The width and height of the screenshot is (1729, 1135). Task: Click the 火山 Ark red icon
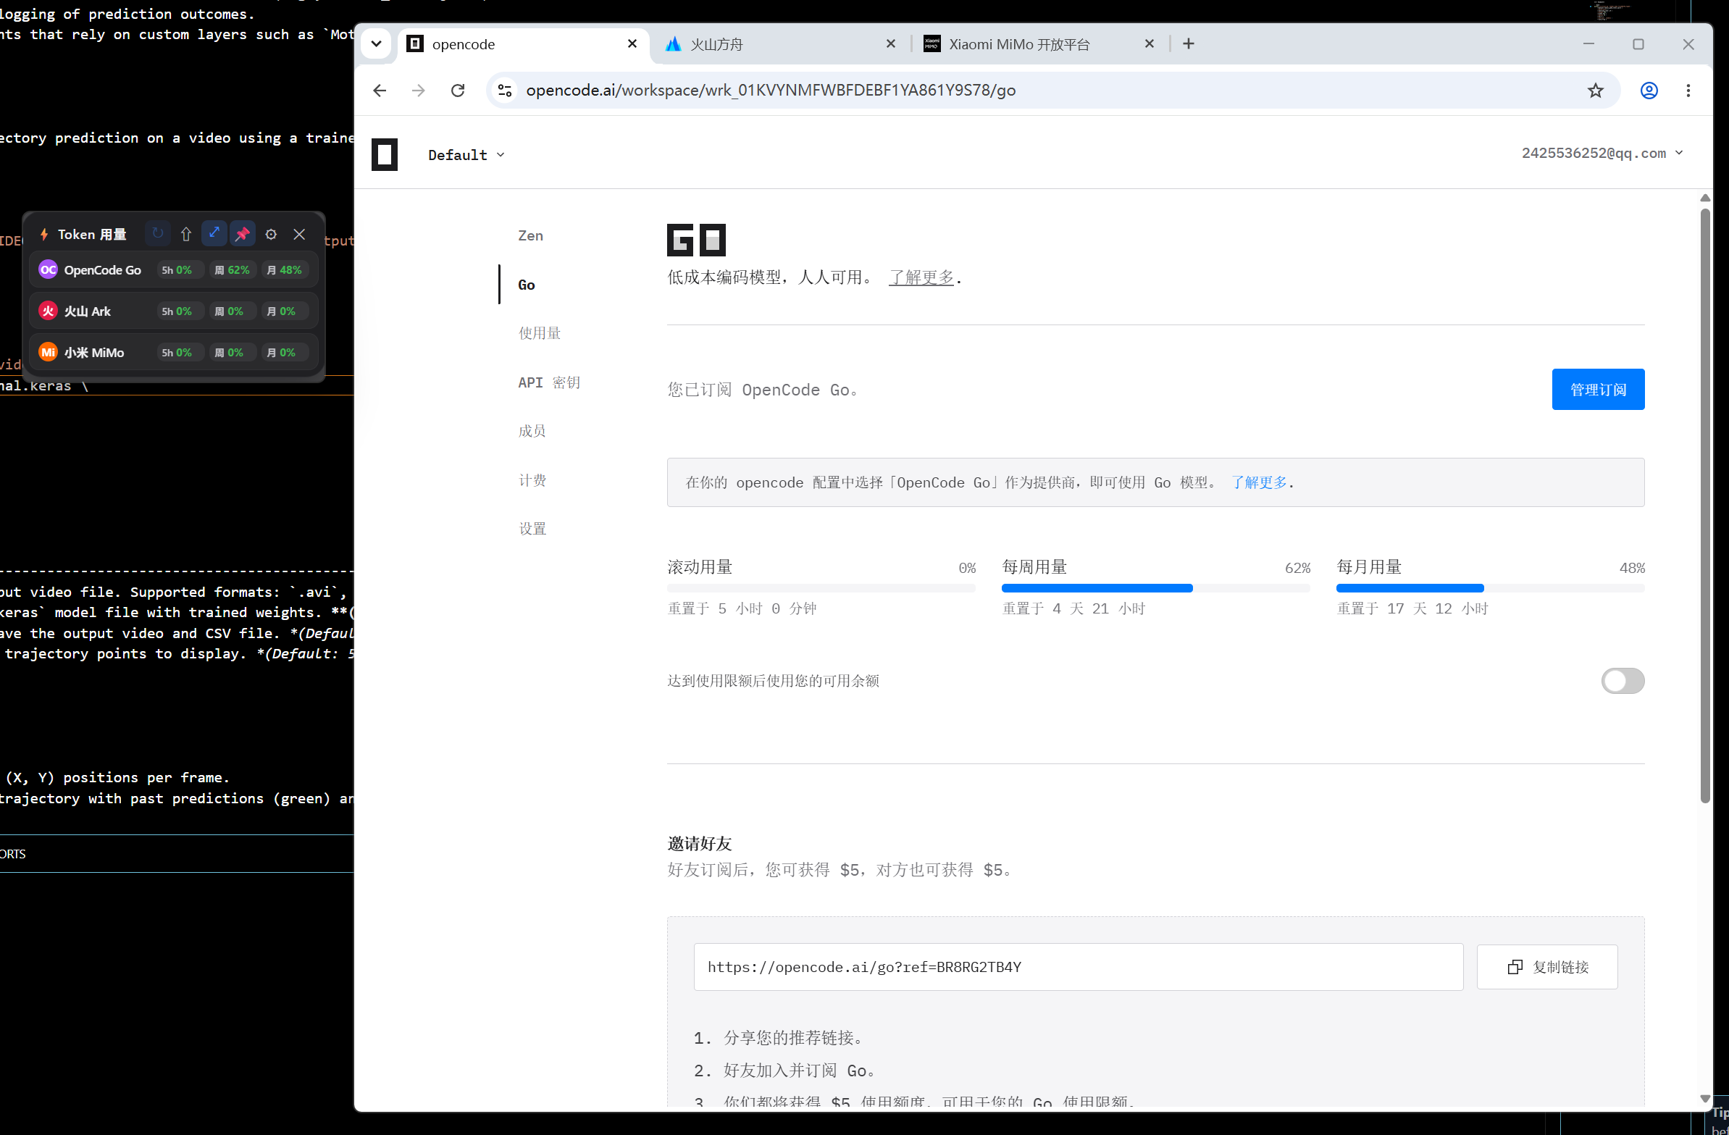[x=48, y=311]
